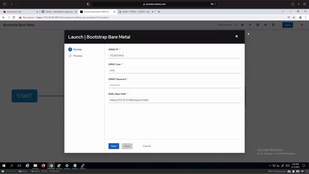Viewport: 309px width, 174px height.
Task: Click the fullscreen icon in the bottom status bar
Action: point(307,171)
